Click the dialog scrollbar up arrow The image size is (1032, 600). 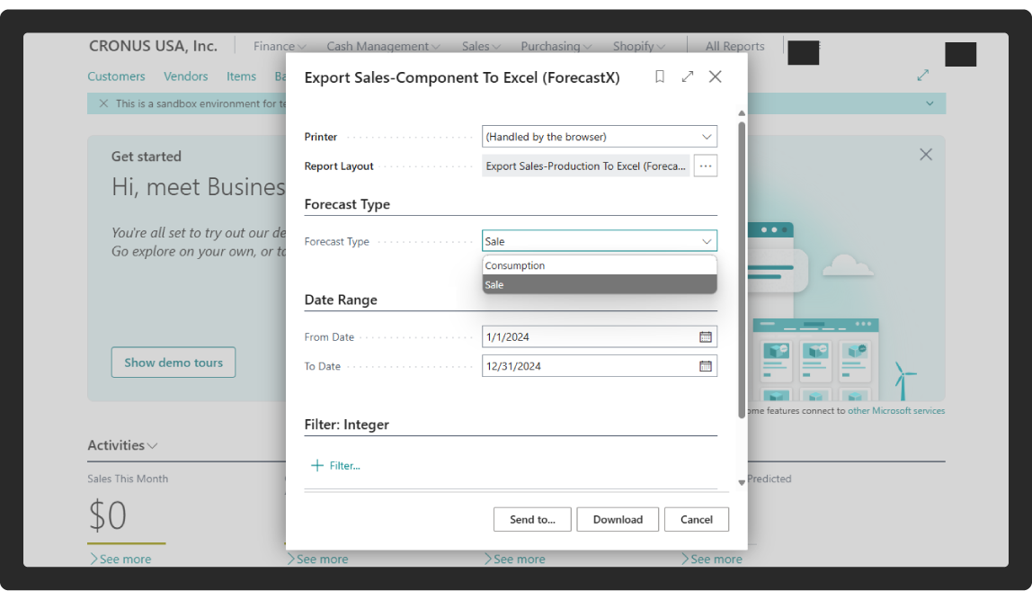[x=741, y=113]
